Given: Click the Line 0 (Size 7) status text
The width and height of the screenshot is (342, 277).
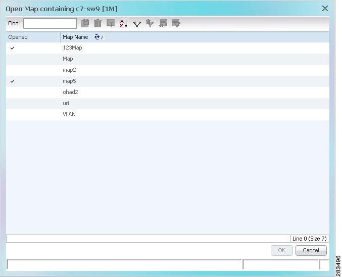Looking at the screenshot, I should [x=310, y=239].
